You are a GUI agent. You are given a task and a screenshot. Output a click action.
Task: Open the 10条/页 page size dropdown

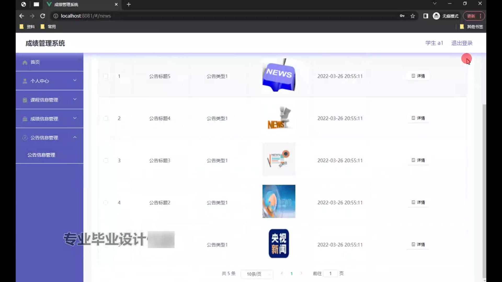tap(256, 274)
